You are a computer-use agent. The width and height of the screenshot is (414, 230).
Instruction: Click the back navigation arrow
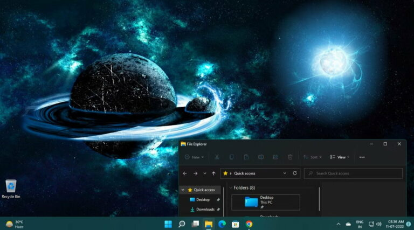[x=185, y=173]
